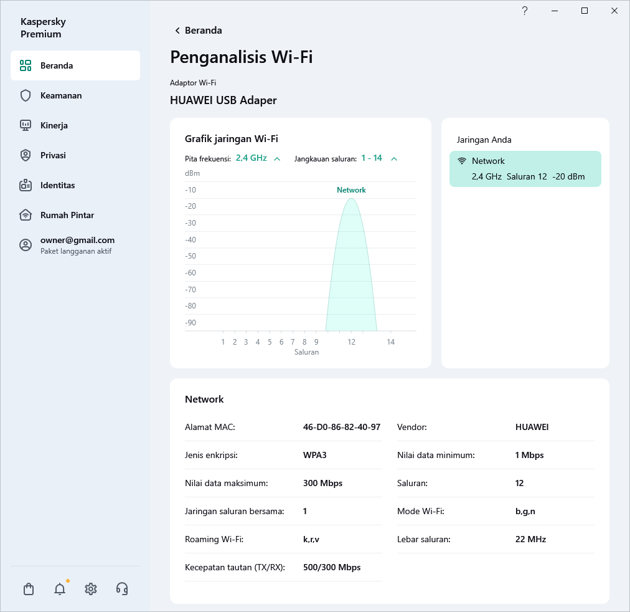Go to the Beranda sidebar tab
Viewport: 630px width, 612px height.
coord(75,65)
